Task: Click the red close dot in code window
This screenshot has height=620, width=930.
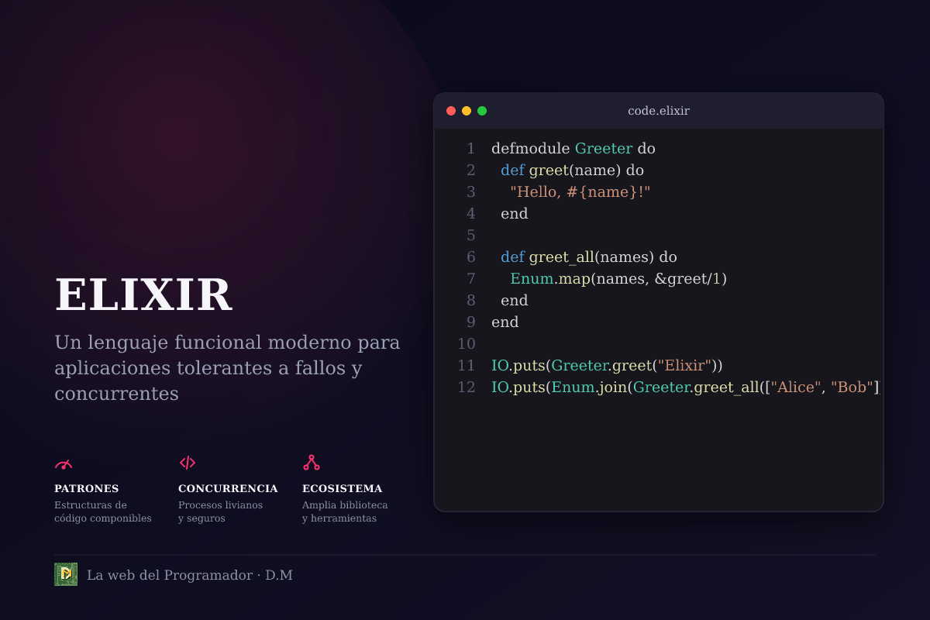Action: pyautogui.click(x=451, y=111)
